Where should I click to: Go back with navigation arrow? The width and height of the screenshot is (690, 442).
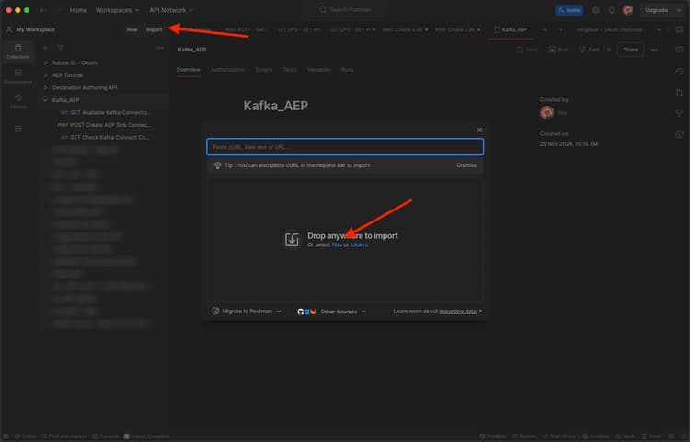coord(43,10)
